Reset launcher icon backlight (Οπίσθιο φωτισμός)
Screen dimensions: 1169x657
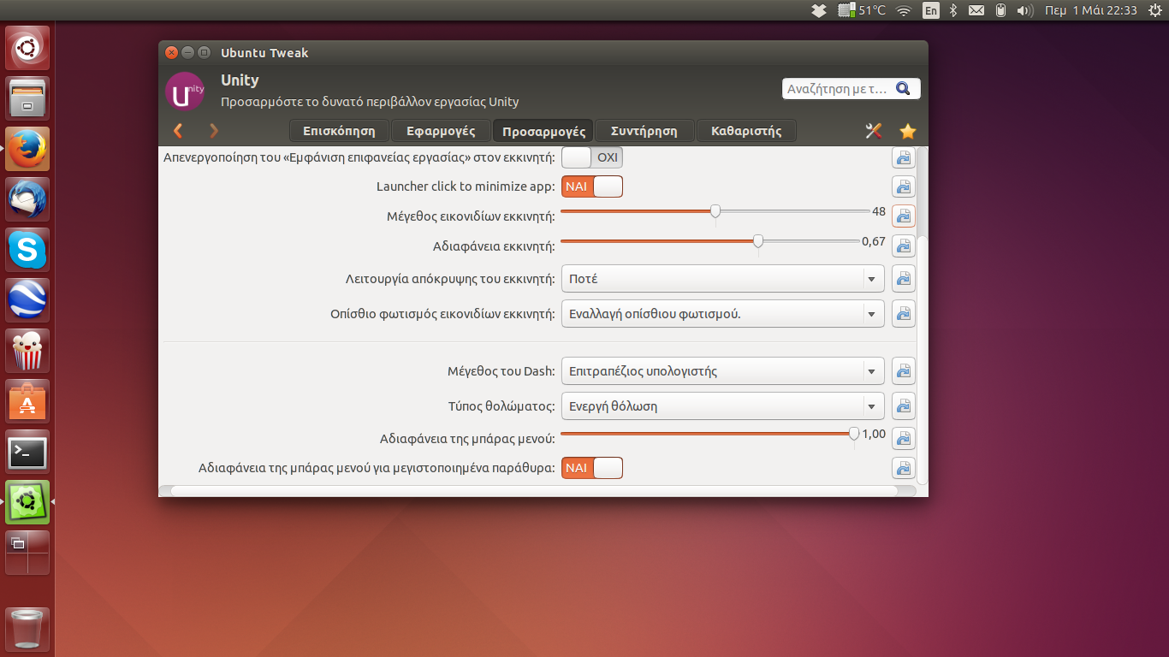point(904,314)
